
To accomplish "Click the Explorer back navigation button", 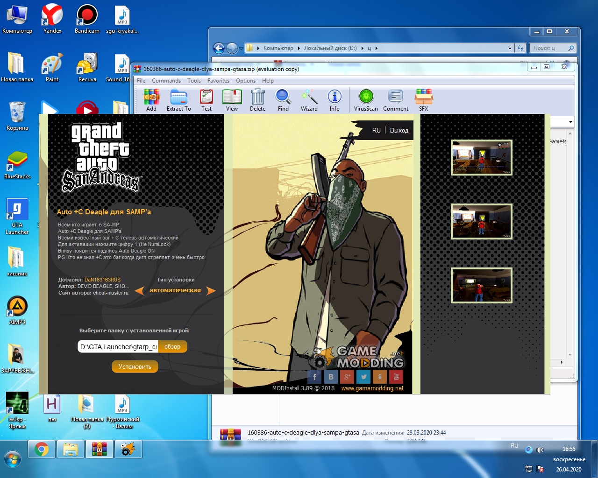I will pos(219,48).
